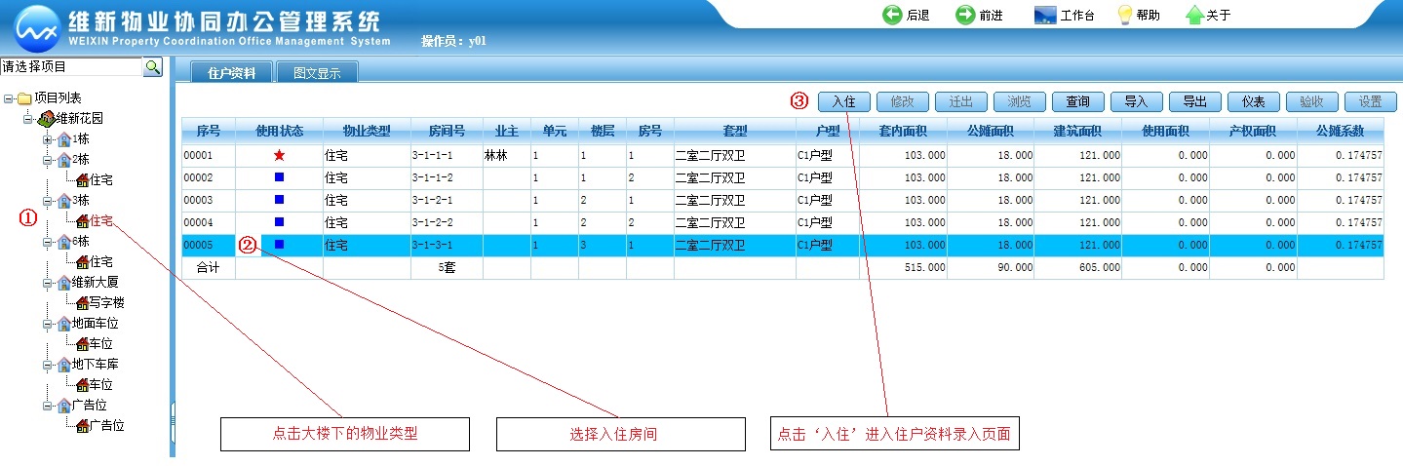This screenshot has width=1403, height=466.
Task: Collapse the 维新大厦 tree node
Action: (x=46, y=283)
